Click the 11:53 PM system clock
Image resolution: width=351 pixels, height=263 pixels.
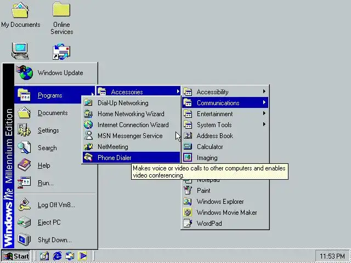(x=332, y=256)
